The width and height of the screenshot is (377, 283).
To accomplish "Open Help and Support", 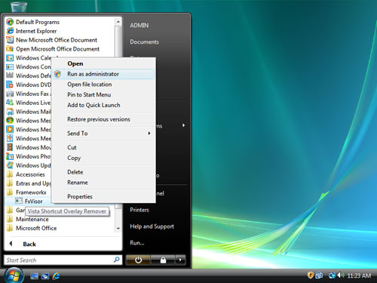I will click(x=152, y=226).
